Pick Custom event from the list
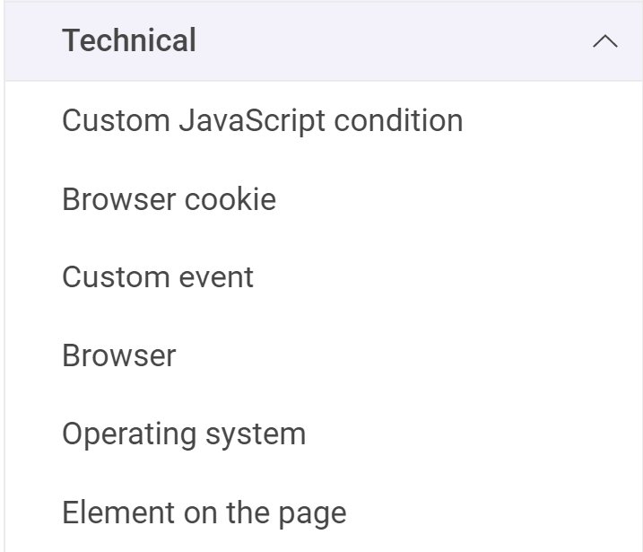The height and width of the screenshot is (552, 643). (x=158, y=277)
